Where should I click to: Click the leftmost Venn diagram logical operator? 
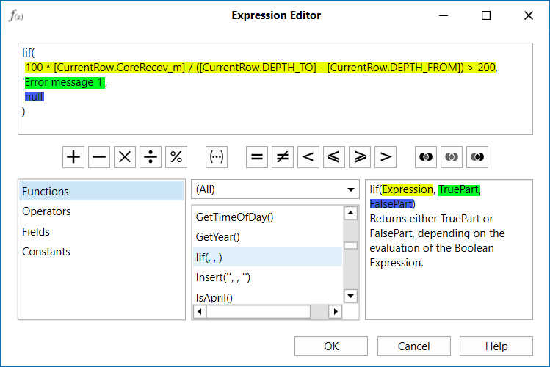(426, 157)
